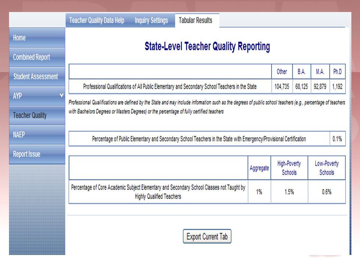The width and height of the screenshot is (360, 270).
Task: Open Combined Report in sidebar
Action: pos(37,57)
